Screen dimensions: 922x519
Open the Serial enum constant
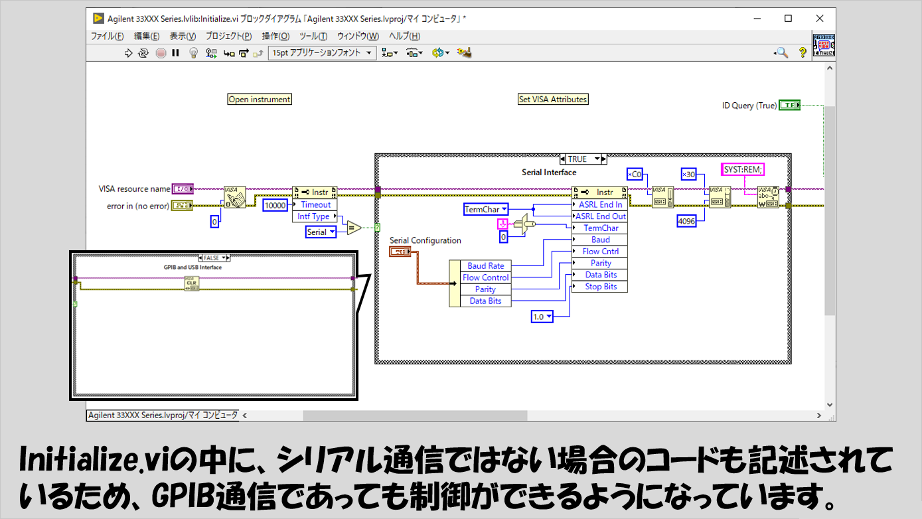[321, 232]
